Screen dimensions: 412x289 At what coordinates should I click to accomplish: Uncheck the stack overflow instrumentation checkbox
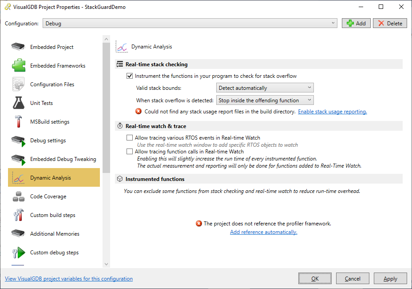pos(130,76)
